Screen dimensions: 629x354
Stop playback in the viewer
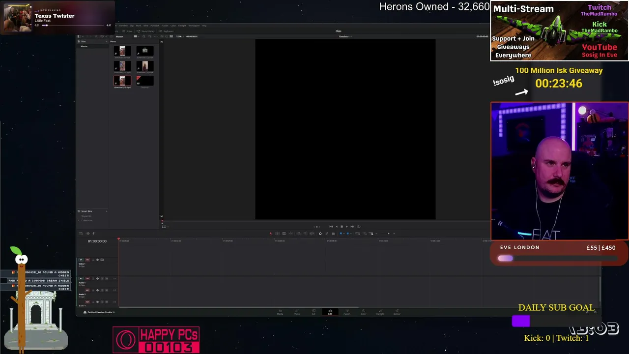click(x=342, y=227)
